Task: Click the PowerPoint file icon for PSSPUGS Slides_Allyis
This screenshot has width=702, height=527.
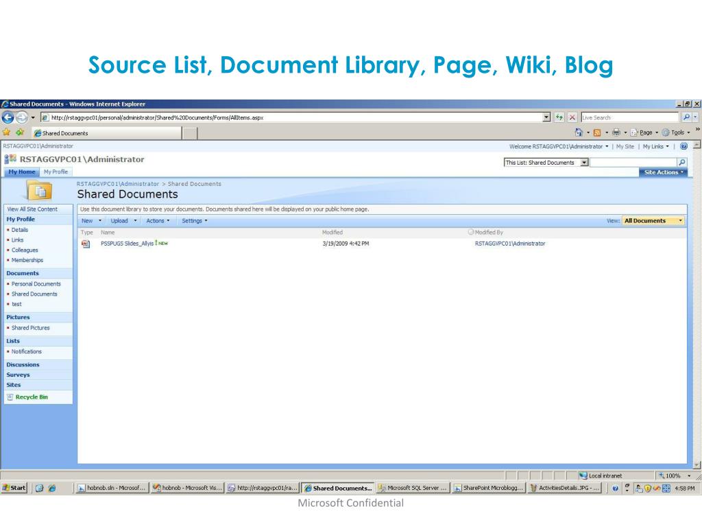Action: pyautogui.click(x=86, y=244)
